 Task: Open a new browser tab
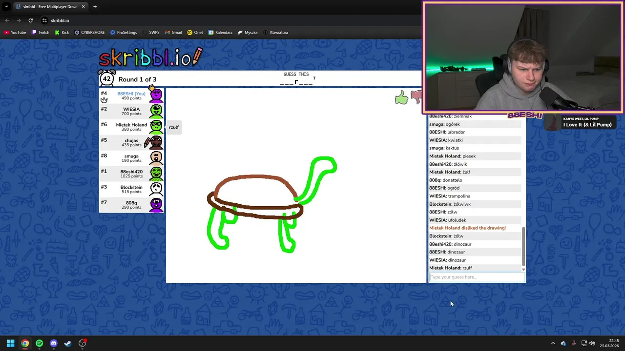click(x=95, y=7)
